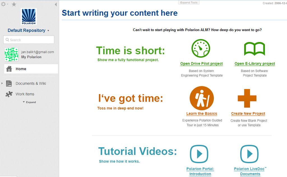Play the Polarion LiveDoc Documents video
Screen dimensions: 287x177
249,154
